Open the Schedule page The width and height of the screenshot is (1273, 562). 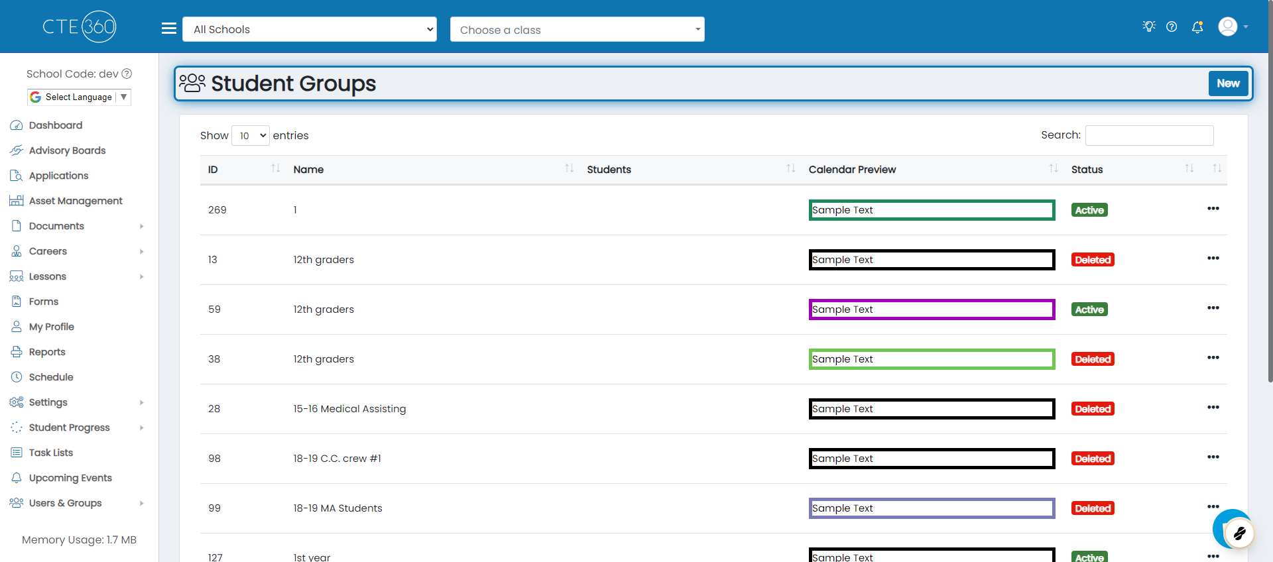click(51, 377)
